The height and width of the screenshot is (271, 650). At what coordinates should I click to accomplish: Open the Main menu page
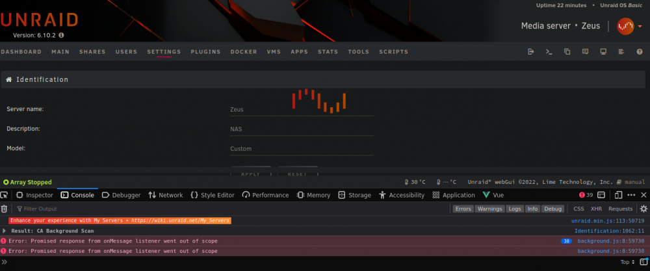pyautogui.click(x=60, y=52)
